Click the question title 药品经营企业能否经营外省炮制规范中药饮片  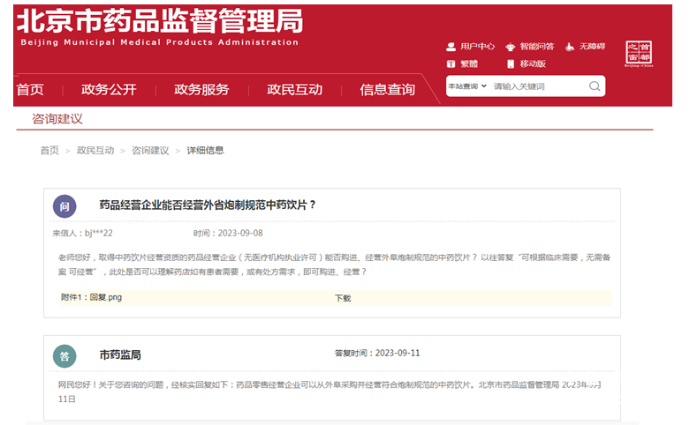[x=208, y=205]
